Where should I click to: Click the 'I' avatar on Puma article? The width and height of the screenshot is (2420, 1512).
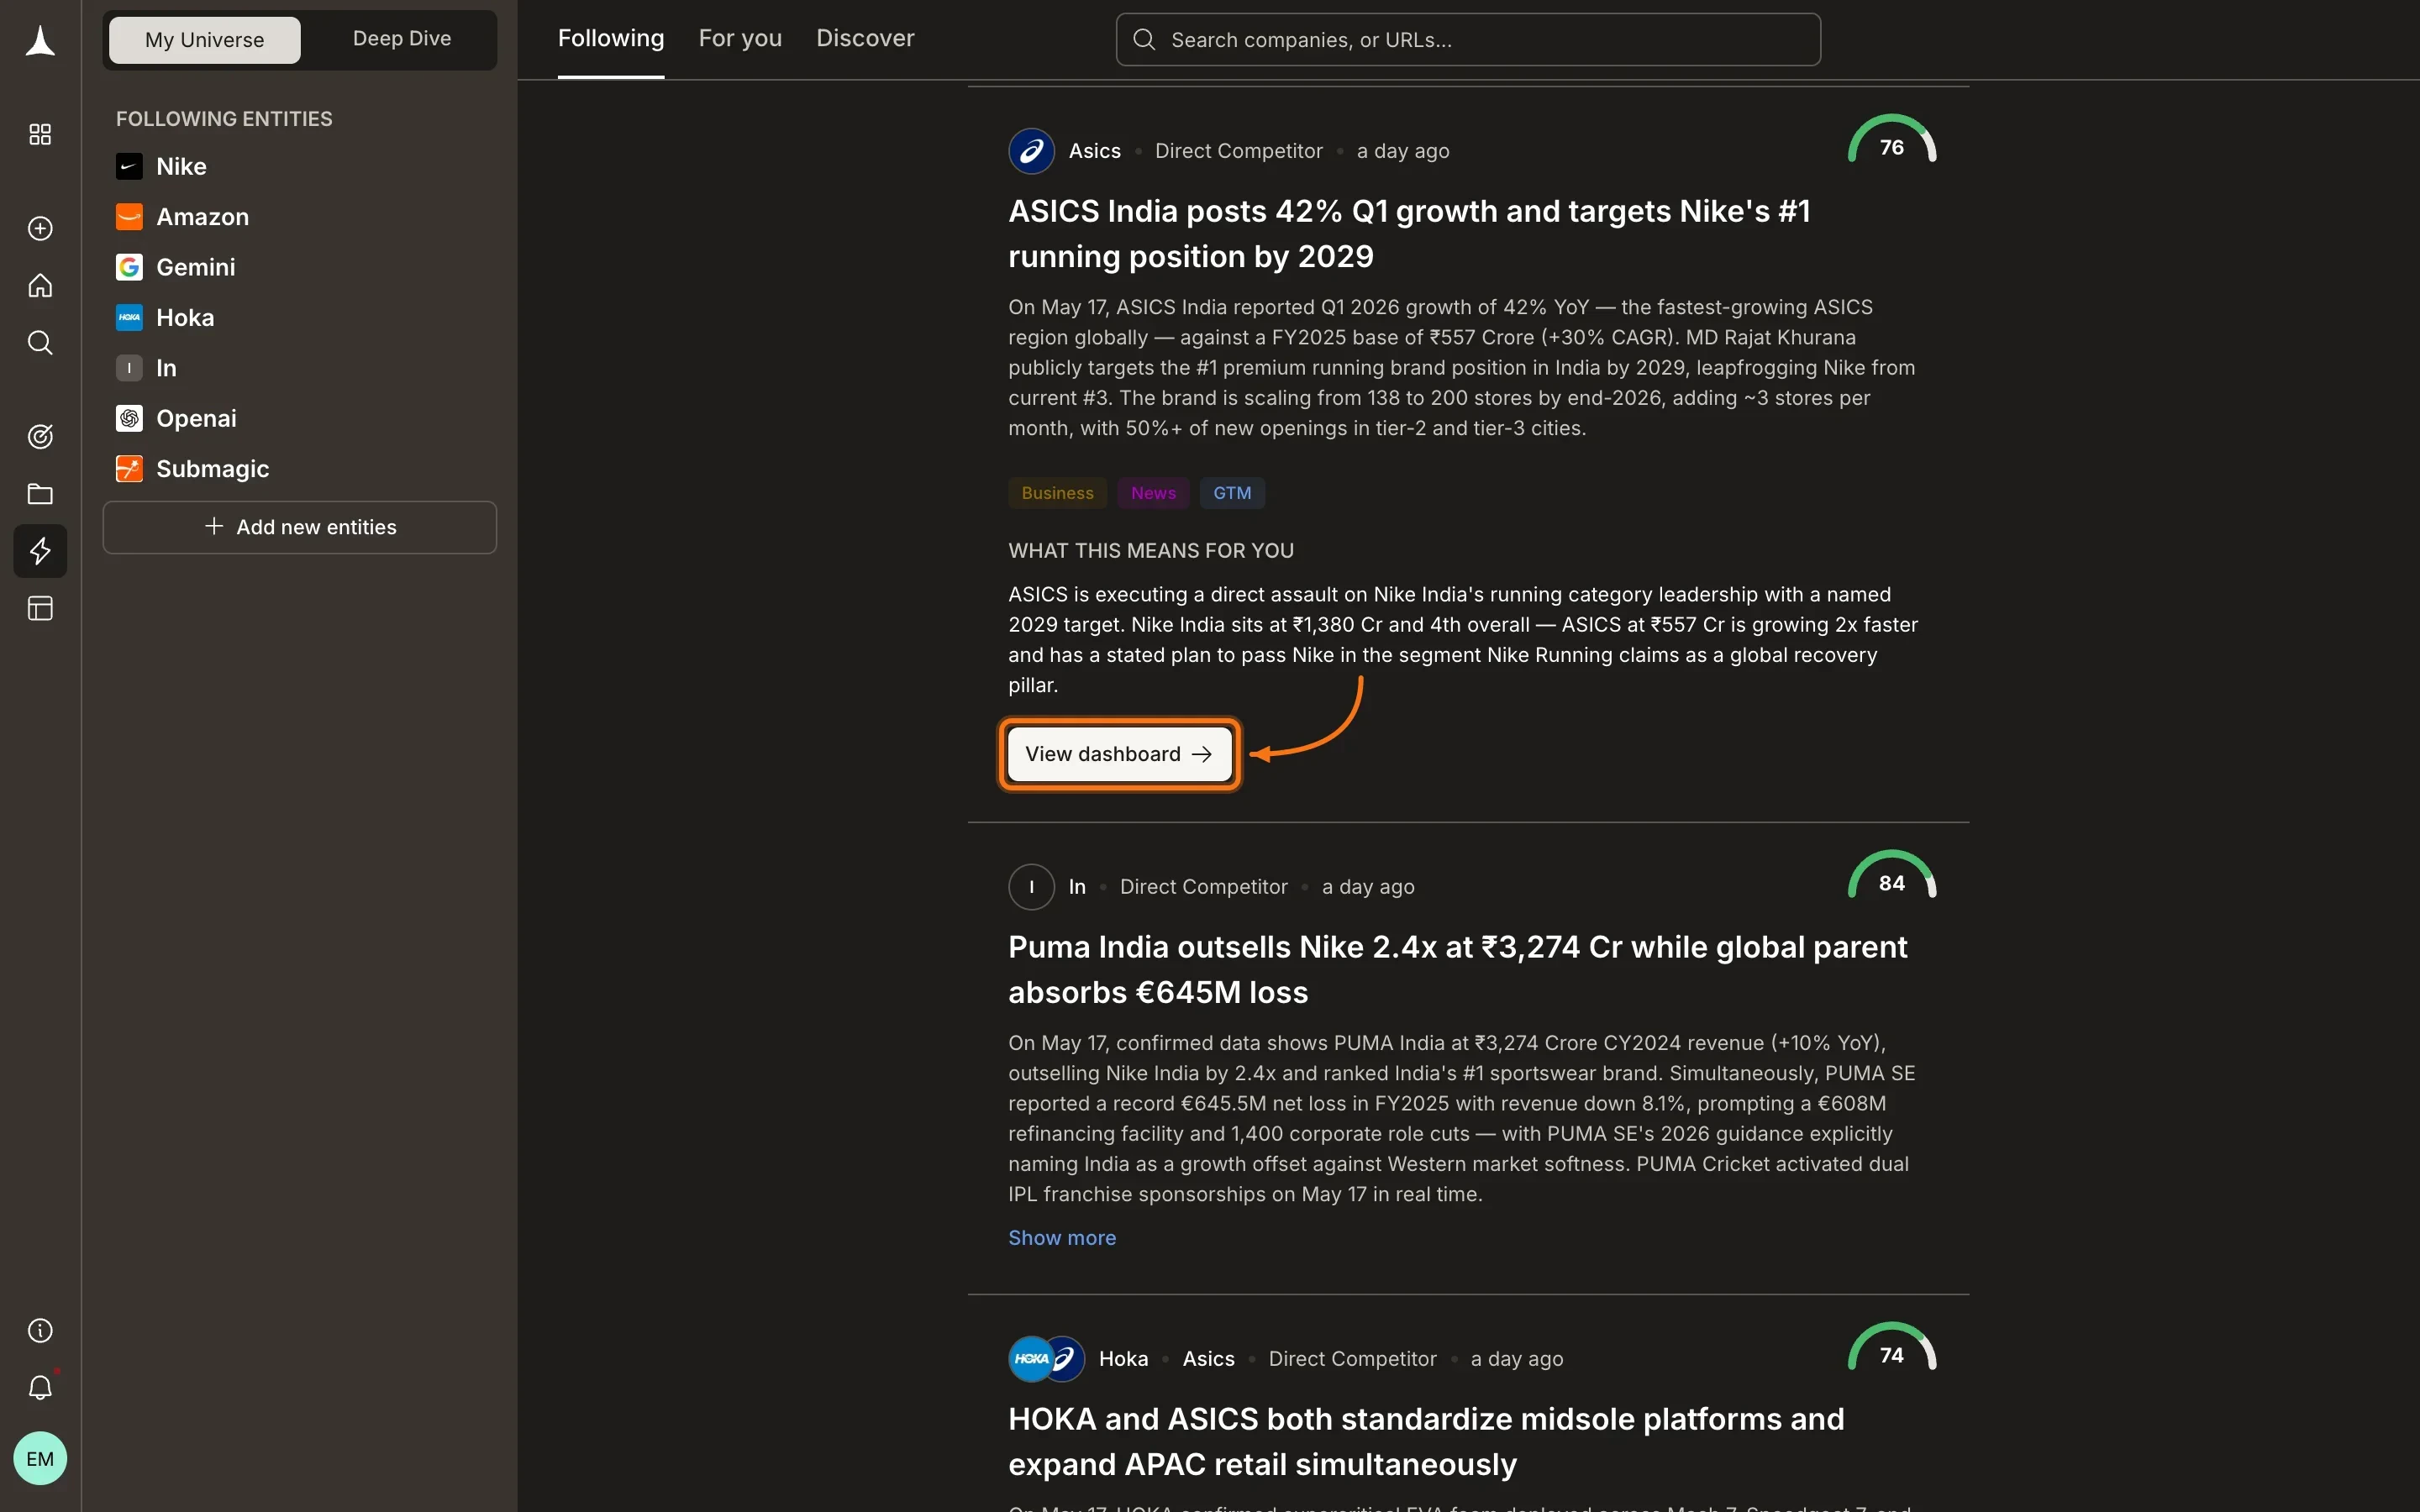coord(1031,887)
